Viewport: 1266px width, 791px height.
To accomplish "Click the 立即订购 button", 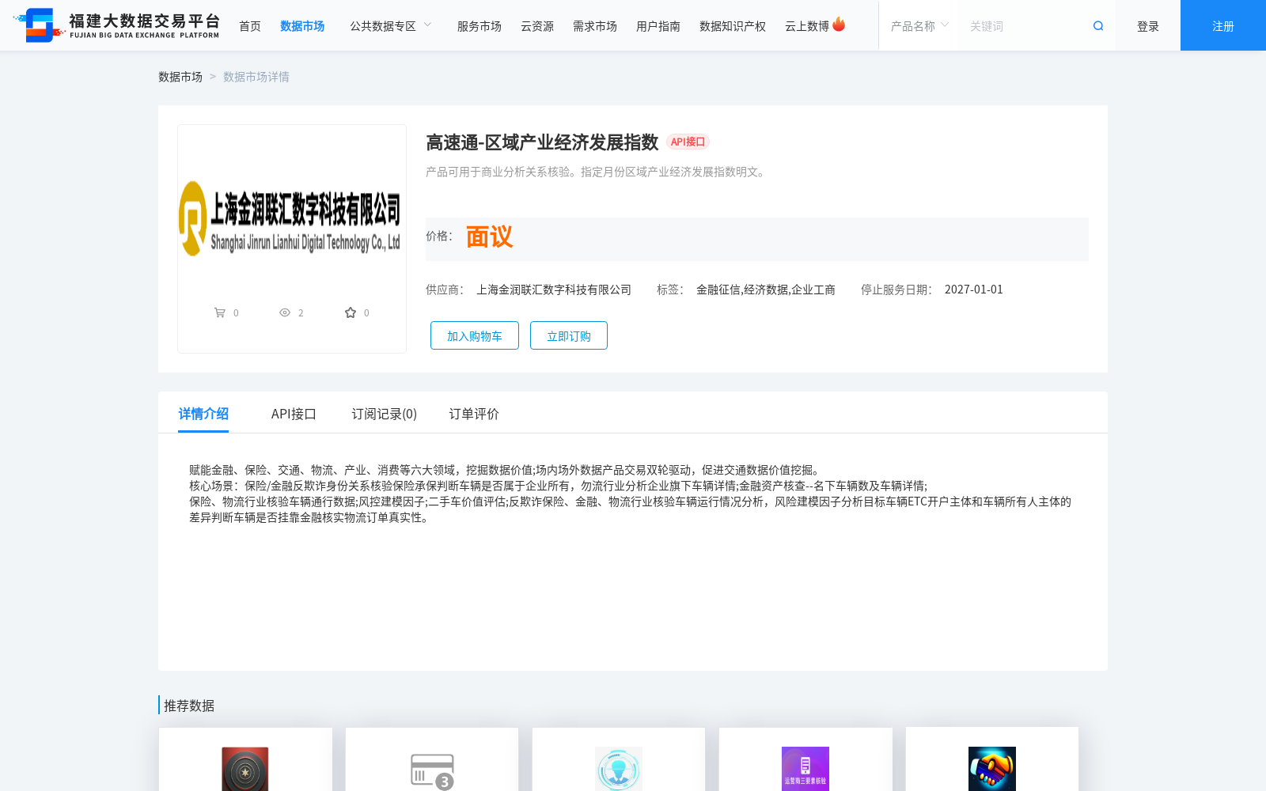I will pos(569,335).
